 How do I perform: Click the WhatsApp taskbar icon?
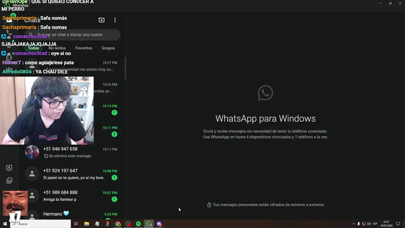tap(149, 224)
